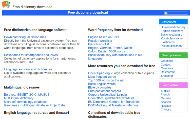
Task: Select Universal dictionary in Languages sidebar
Action: [x=173, y=27]
